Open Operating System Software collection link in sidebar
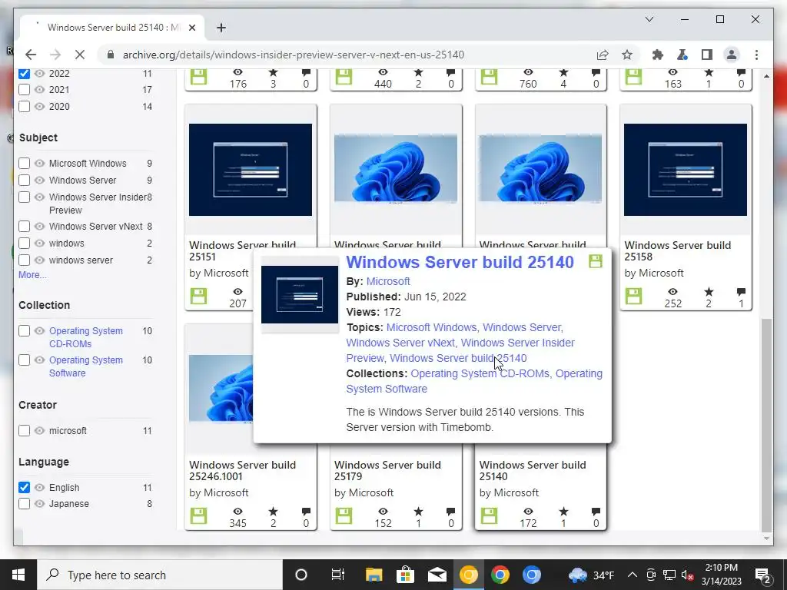The width and height of the screenshot is (787, 590). coord(86,366)
